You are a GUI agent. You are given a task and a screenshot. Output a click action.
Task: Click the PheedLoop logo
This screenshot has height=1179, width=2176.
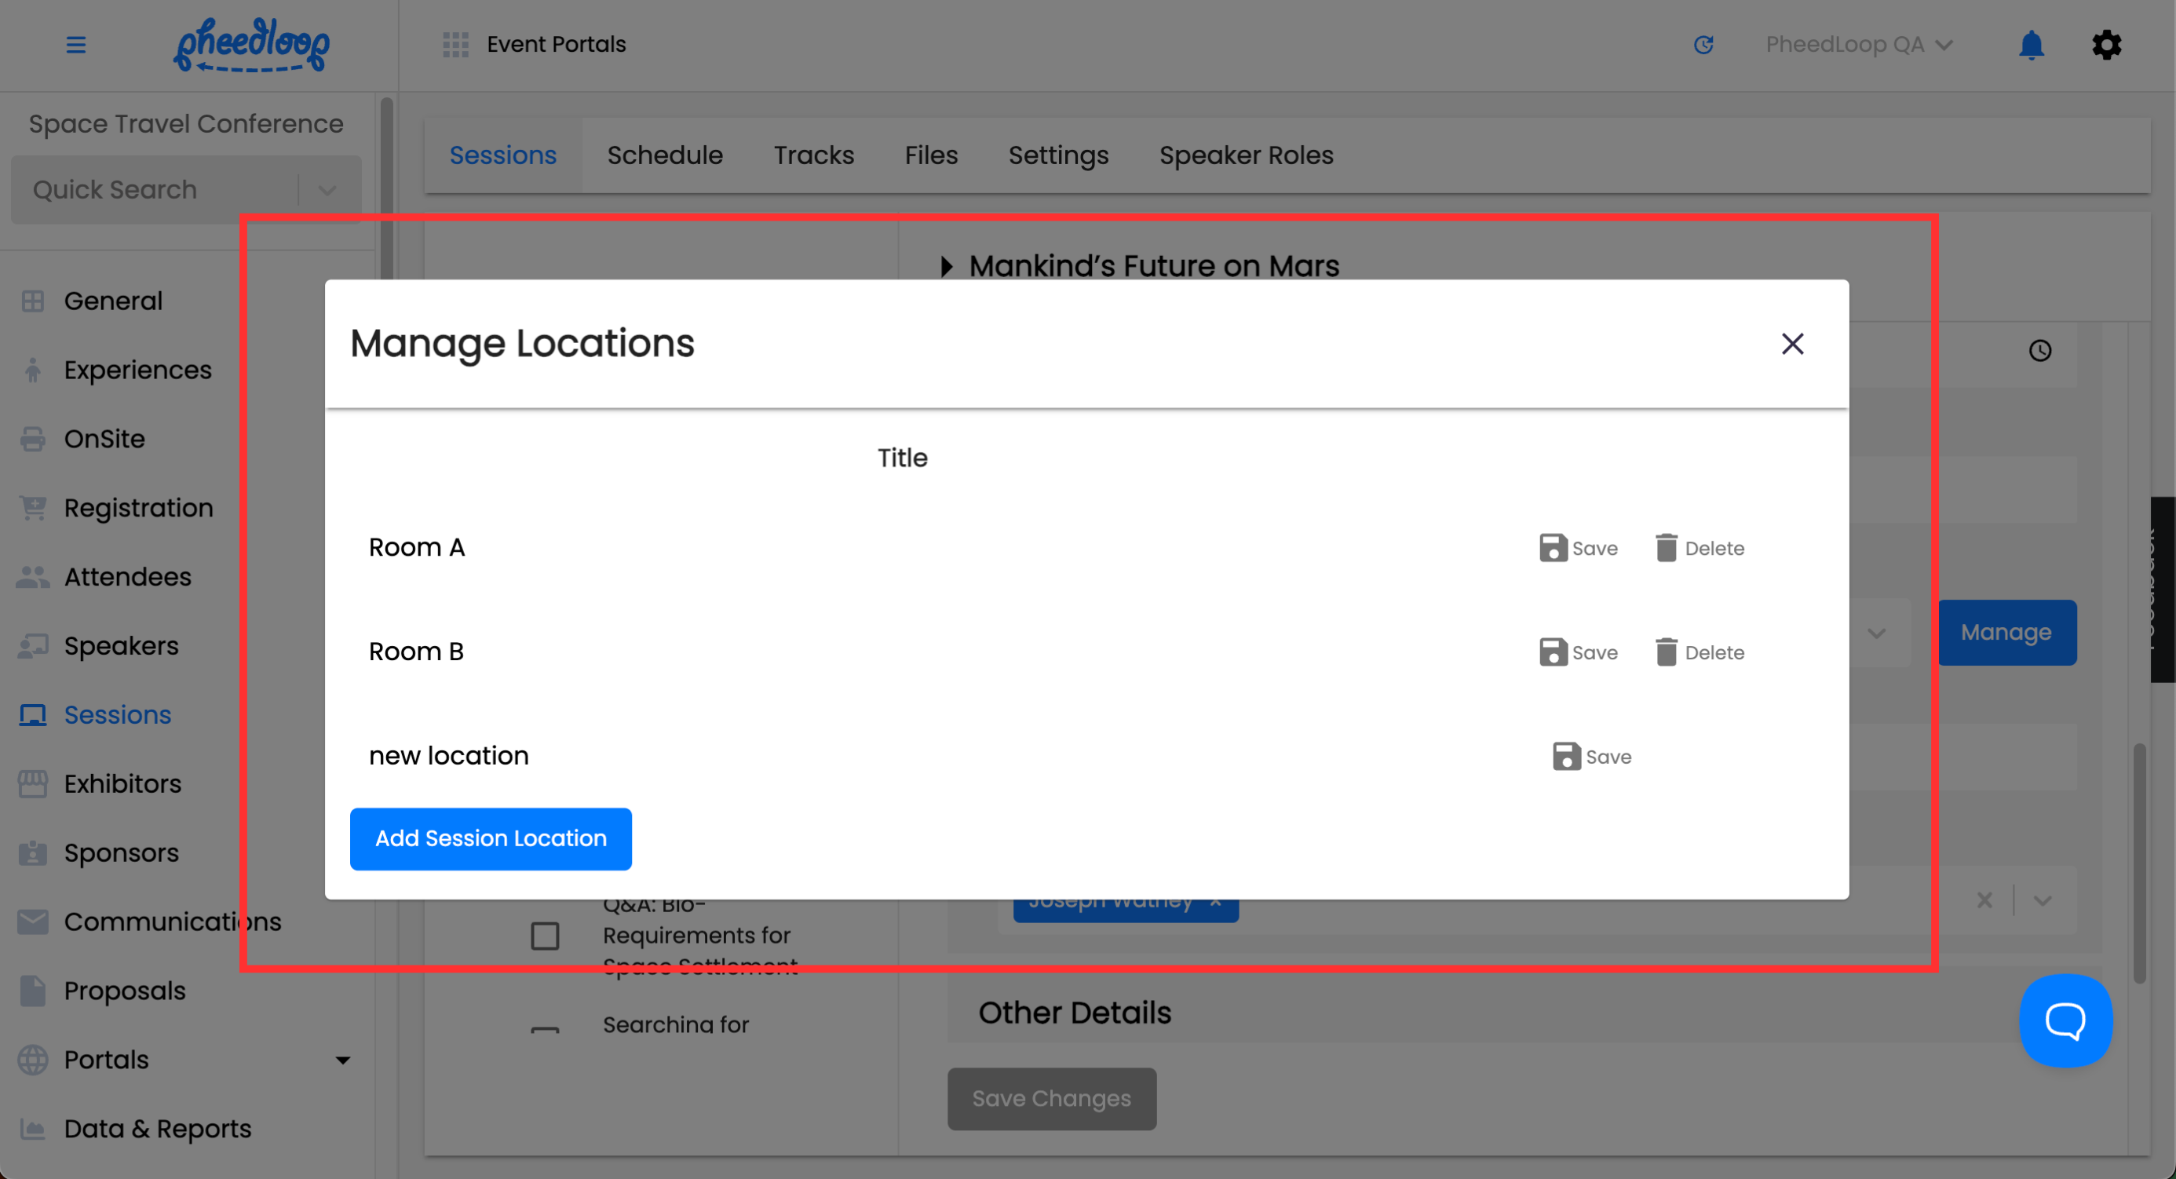[x=252, y=45]
